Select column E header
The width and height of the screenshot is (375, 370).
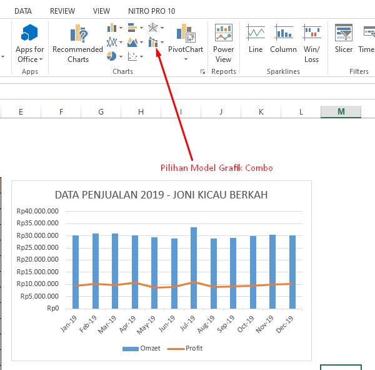click(21, 111)
